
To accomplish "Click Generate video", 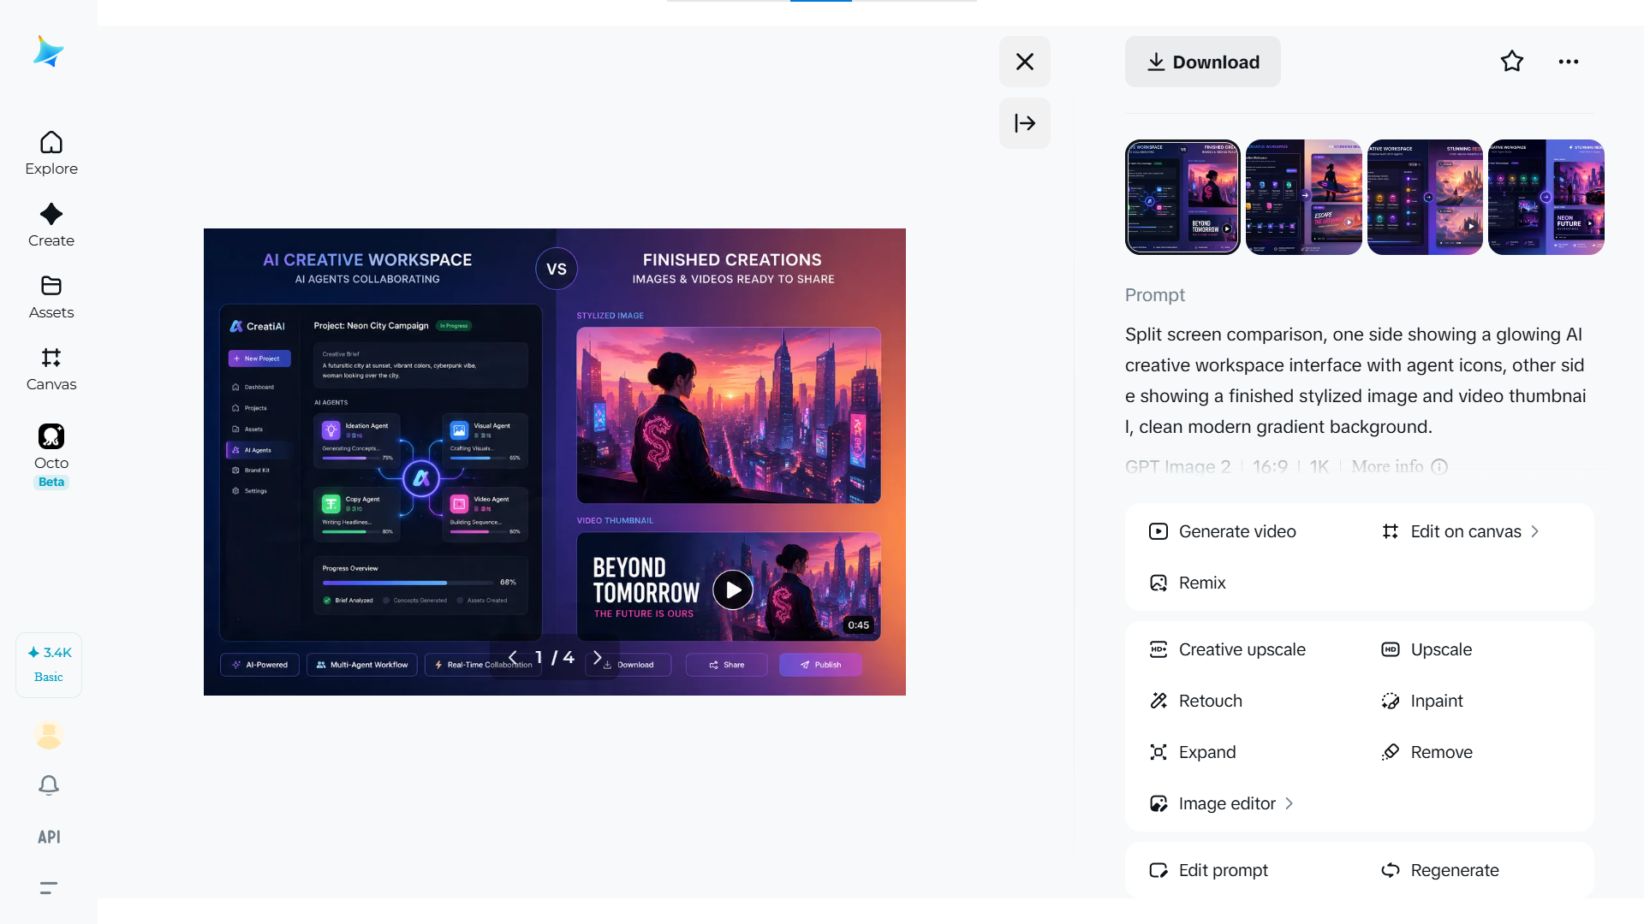I will (1223, 531).
